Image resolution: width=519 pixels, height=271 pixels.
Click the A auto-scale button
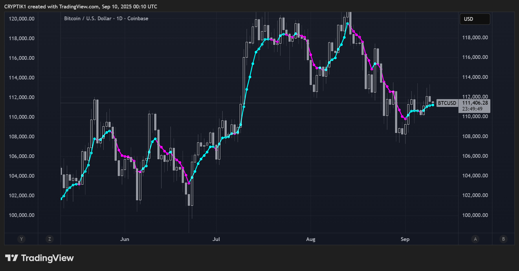click(x=475, y=239)
